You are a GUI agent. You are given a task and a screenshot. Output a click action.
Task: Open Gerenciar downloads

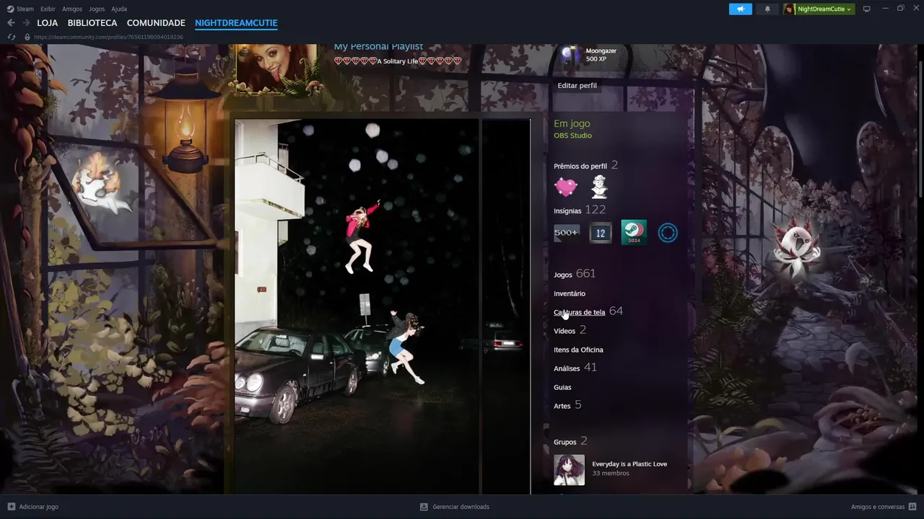click(x=455, y=507)
